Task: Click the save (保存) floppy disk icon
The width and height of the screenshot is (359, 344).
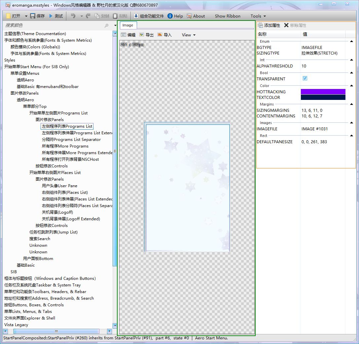Action: coord(33,16)
